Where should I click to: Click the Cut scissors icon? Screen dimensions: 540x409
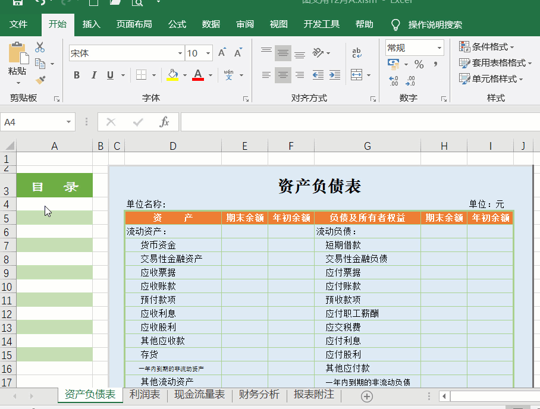coord(40,48)
